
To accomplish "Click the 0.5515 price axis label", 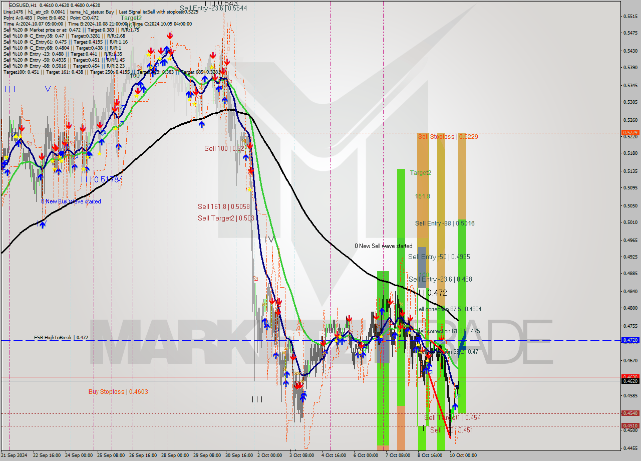I will click(x=631, y=17).
